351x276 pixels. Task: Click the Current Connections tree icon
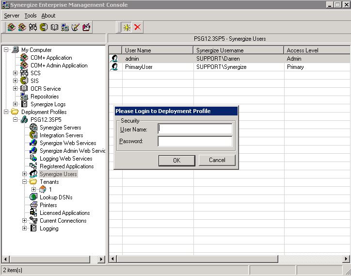[33, 220]
